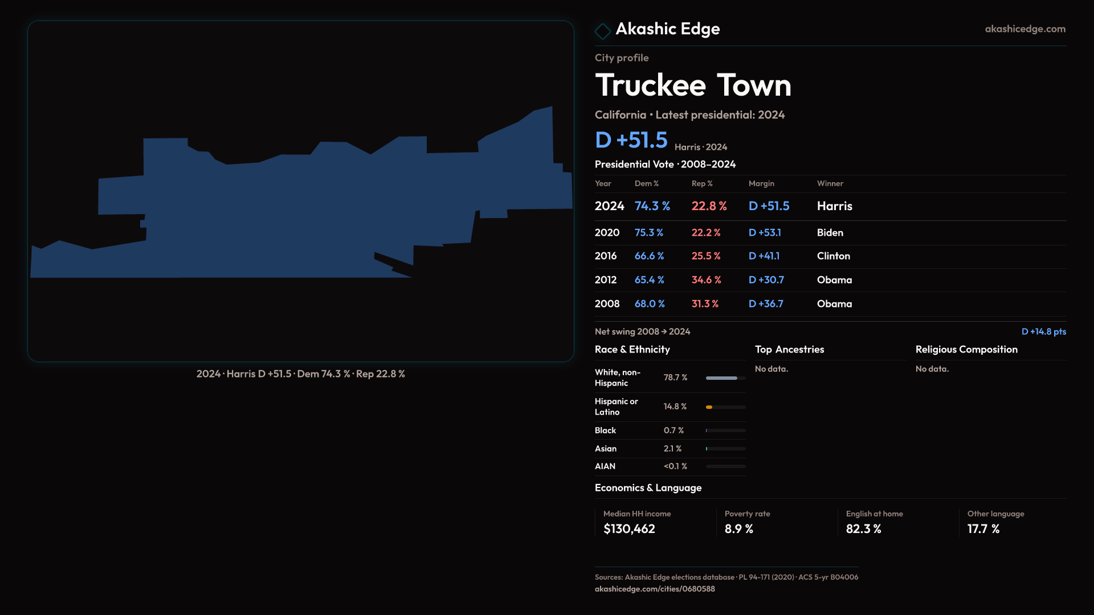
Task: Click the Hispanic or Latino orange bar
Action: pyautogui.click(x=709, y=407)
